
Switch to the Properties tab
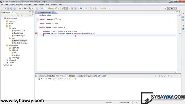click(x=50, y=76)
